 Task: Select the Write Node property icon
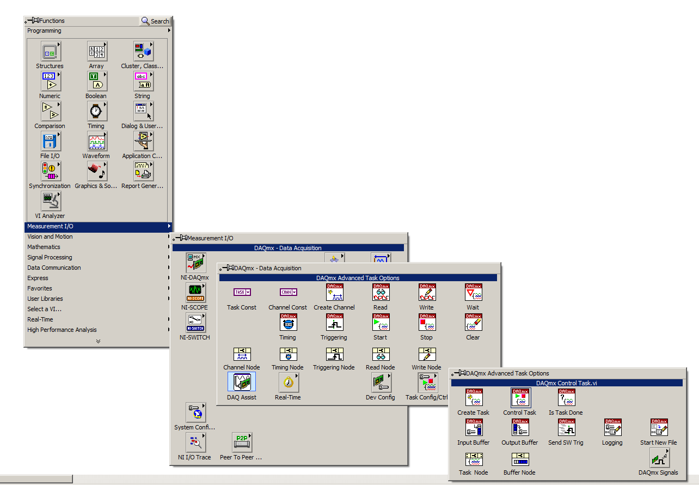pyautogui.click(x=427, y=354)
